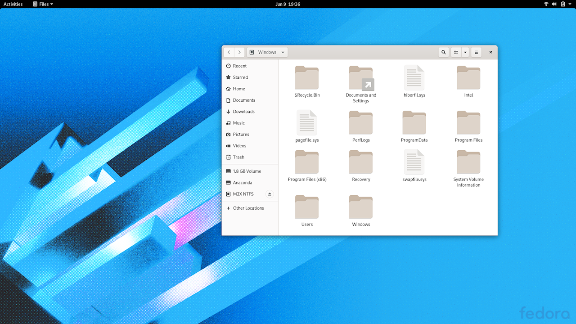Open Videos in the sidebar
This screenshot has width=576, height=324.
250,146
